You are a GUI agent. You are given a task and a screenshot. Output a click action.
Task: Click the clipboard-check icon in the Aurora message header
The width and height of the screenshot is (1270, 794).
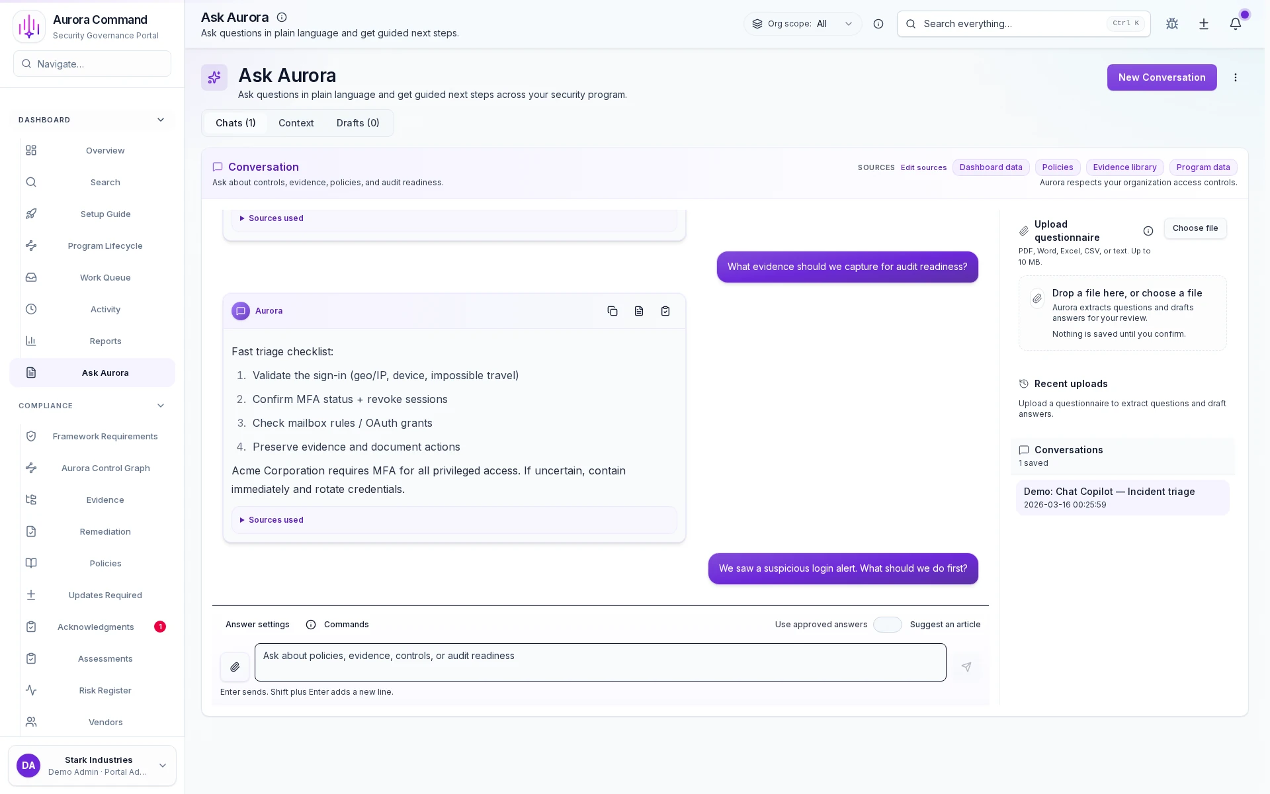point(665,311)
